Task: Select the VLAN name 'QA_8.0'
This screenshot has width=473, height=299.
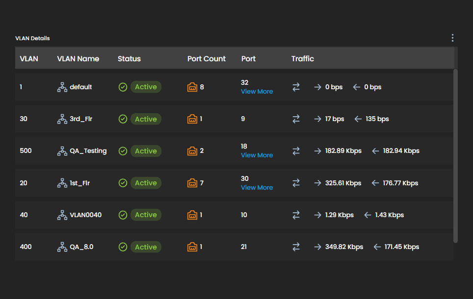Action: [x=81, y=247]
